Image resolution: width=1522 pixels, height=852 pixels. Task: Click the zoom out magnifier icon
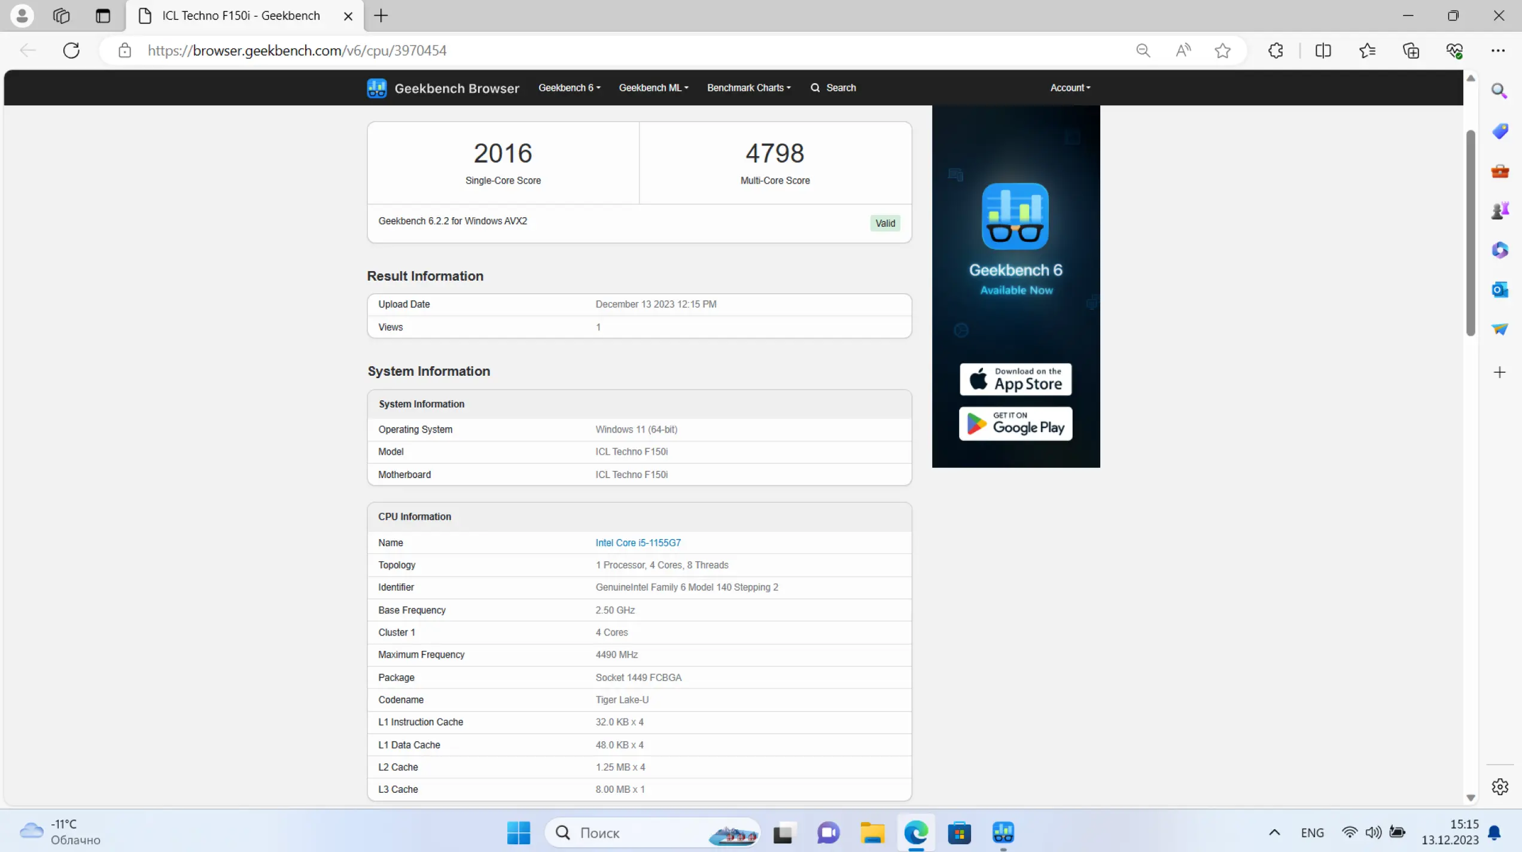click(x=1143, y=51)
